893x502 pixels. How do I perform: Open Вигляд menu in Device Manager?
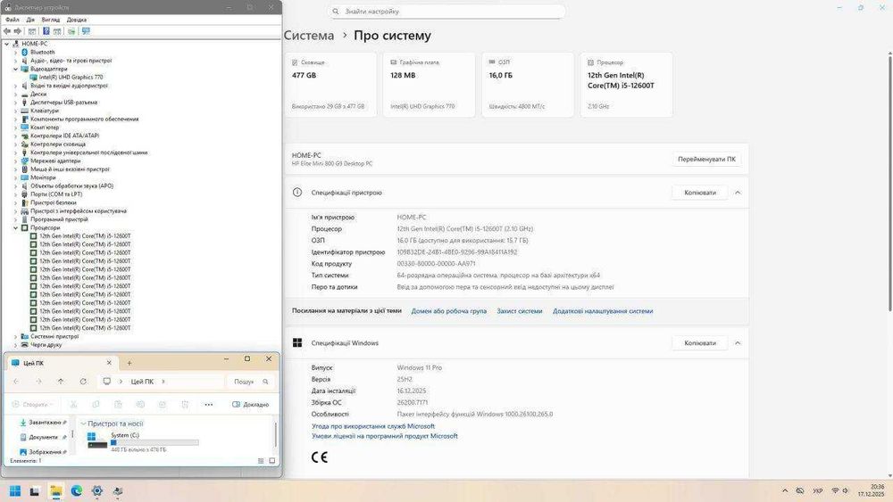(51, 20)
